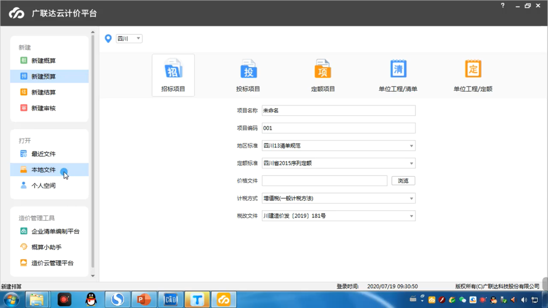The image size is (548, 308).
Task: Launch 造价云管理平台 tool
Action: (49, 263)
